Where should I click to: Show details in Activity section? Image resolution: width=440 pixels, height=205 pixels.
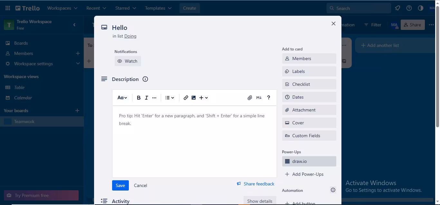[x=260, y=201]
